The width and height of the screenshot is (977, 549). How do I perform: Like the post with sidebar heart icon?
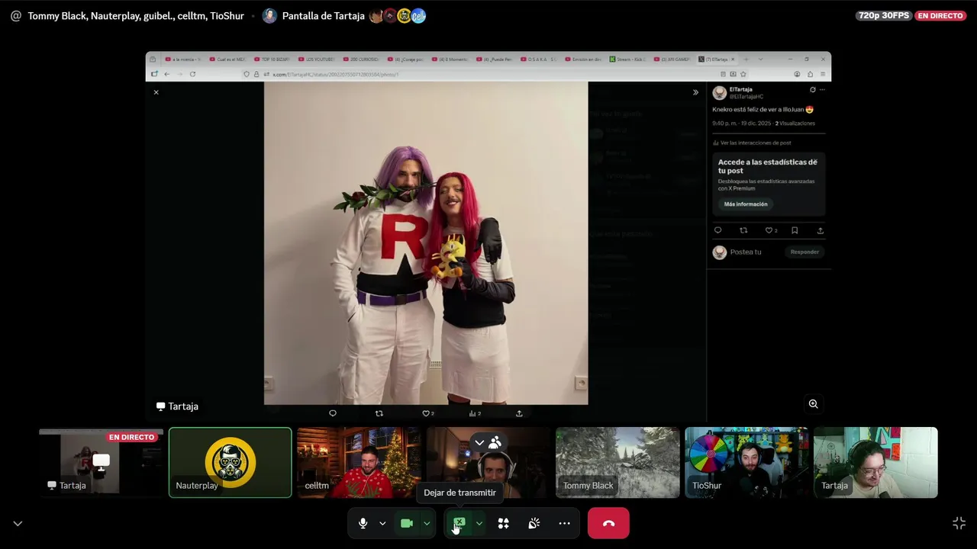click(x=769, y=230)
